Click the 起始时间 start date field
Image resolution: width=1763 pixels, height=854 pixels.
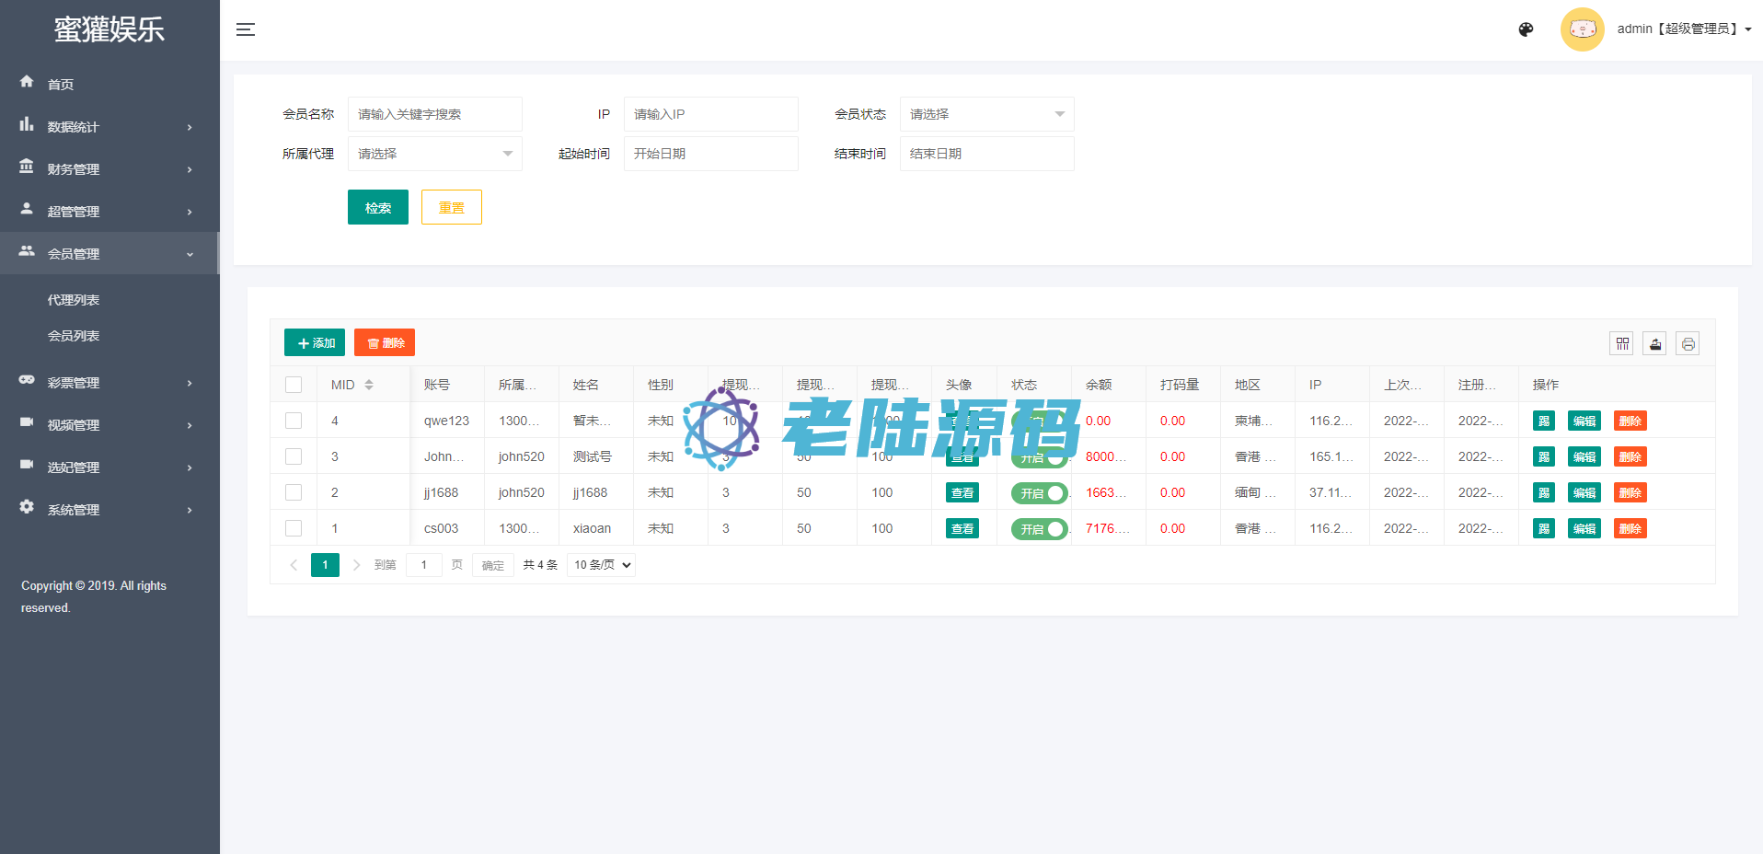click(x=711, y=154)
